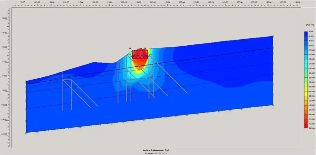Click the 1730.00 mark on the vertical ruler
The height and width of the screenshot is (155, 316).
tap(4, 18)
